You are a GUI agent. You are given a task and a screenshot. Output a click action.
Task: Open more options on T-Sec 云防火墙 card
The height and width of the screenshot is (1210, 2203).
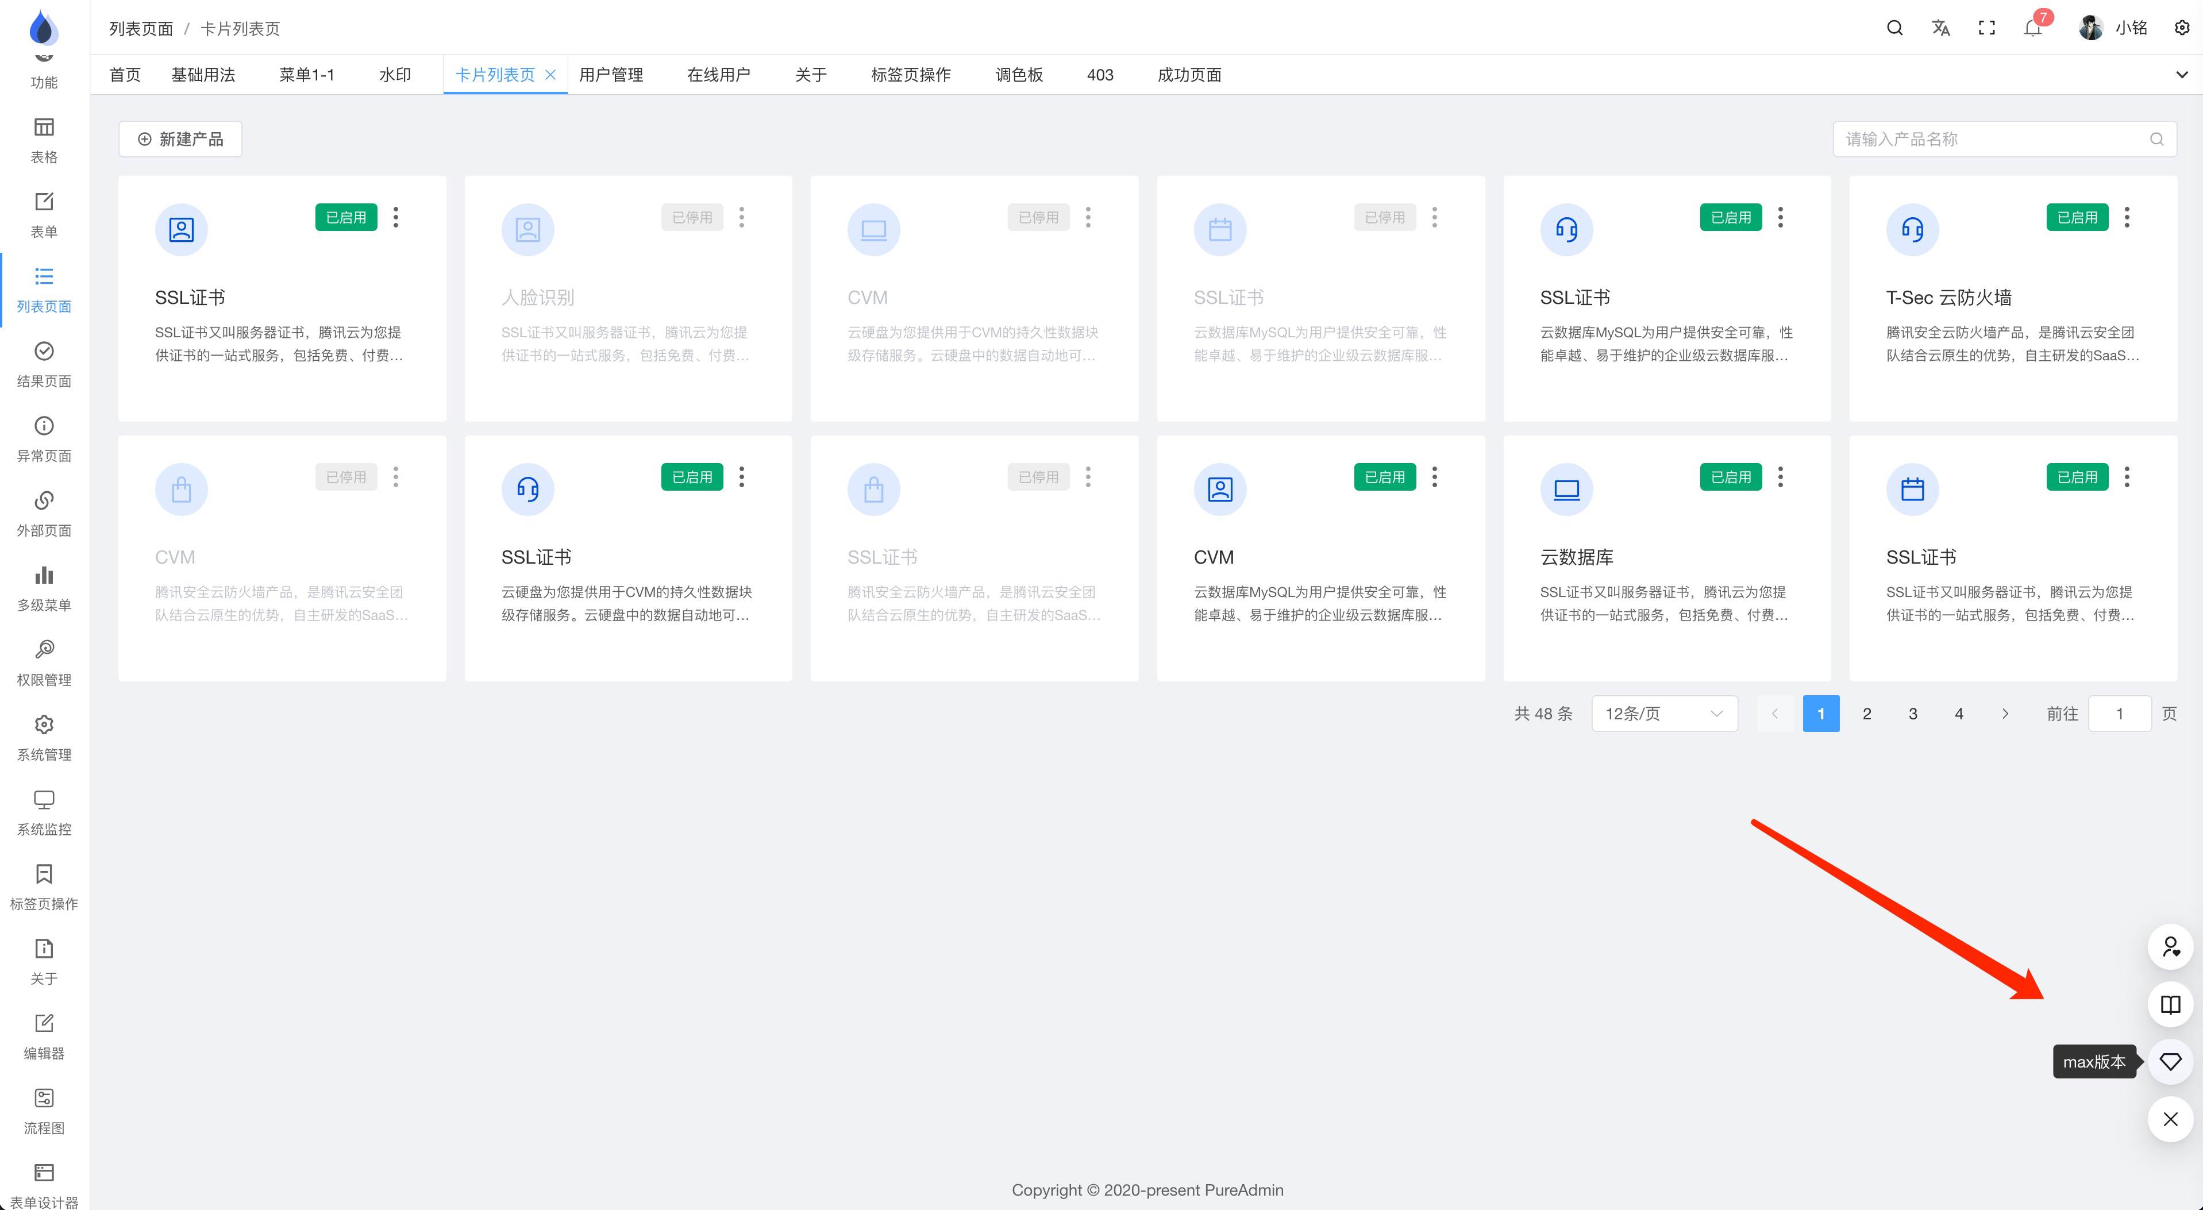pyautogui.click(x=2127, y=217)
